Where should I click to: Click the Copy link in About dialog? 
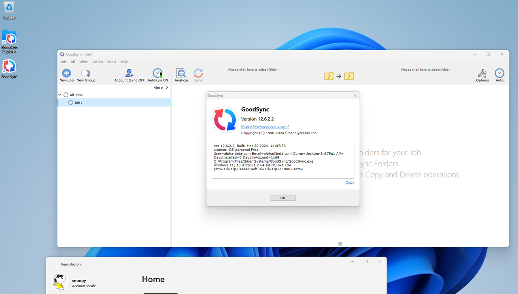click(350, 182)
